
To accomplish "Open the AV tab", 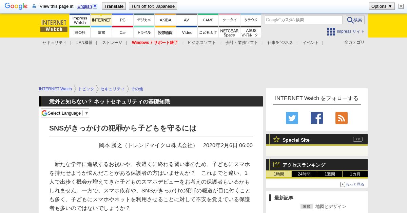I will point(187,20).
